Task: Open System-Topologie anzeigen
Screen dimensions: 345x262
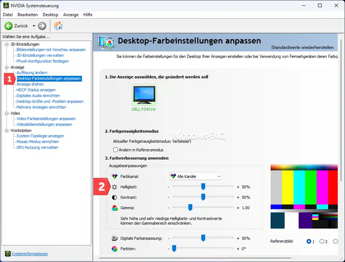Action: (40, 136)
